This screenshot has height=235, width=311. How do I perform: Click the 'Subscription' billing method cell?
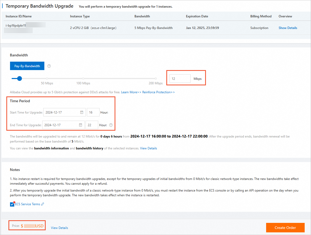[259, 28]
